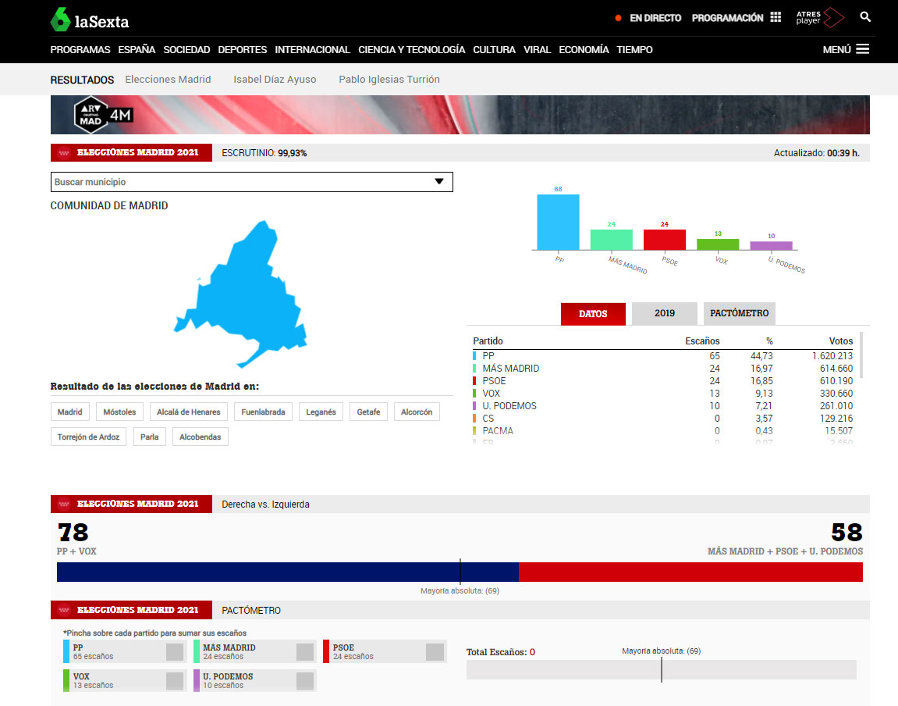Select the Torrejón de Ardoz button
Image resolution: width=898 pixels, height=706 pixels.
tap(88, 437)
